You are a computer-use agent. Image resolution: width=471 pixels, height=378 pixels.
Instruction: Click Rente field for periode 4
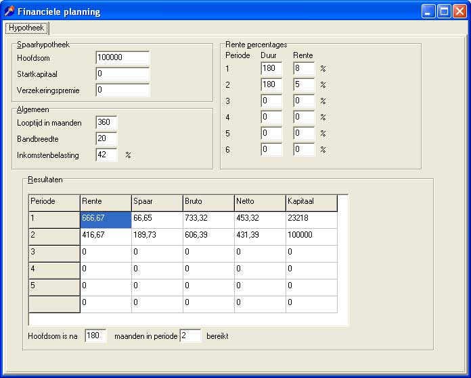(x=304, y=117)
